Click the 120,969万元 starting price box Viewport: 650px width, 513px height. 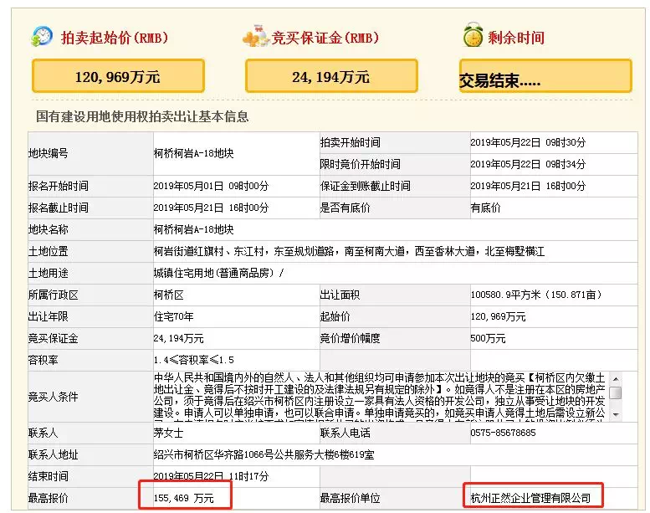(118, 76)
